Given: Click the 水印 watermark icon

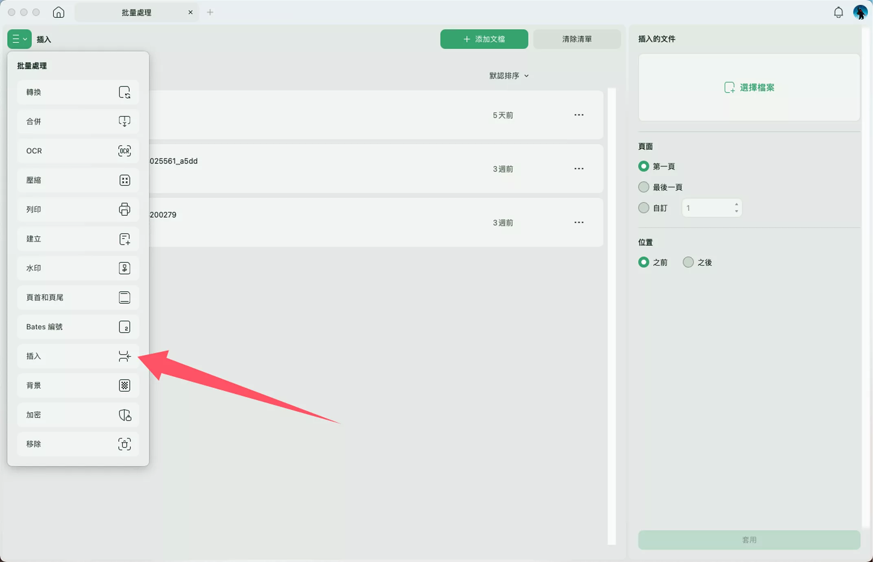Looking at the screenshot, I should pyautogui.click(x=125, y=268).
